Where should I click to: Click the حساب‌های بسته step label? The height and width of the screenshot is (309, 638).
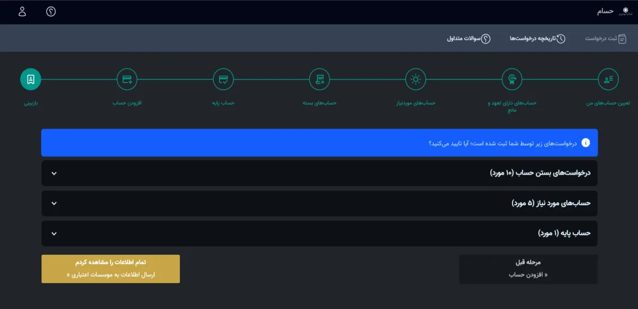point(320,103)
